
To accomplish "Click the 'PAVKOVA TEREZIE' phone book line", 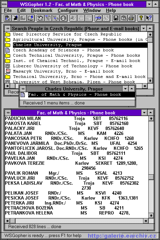I will (x=72, y=163).
